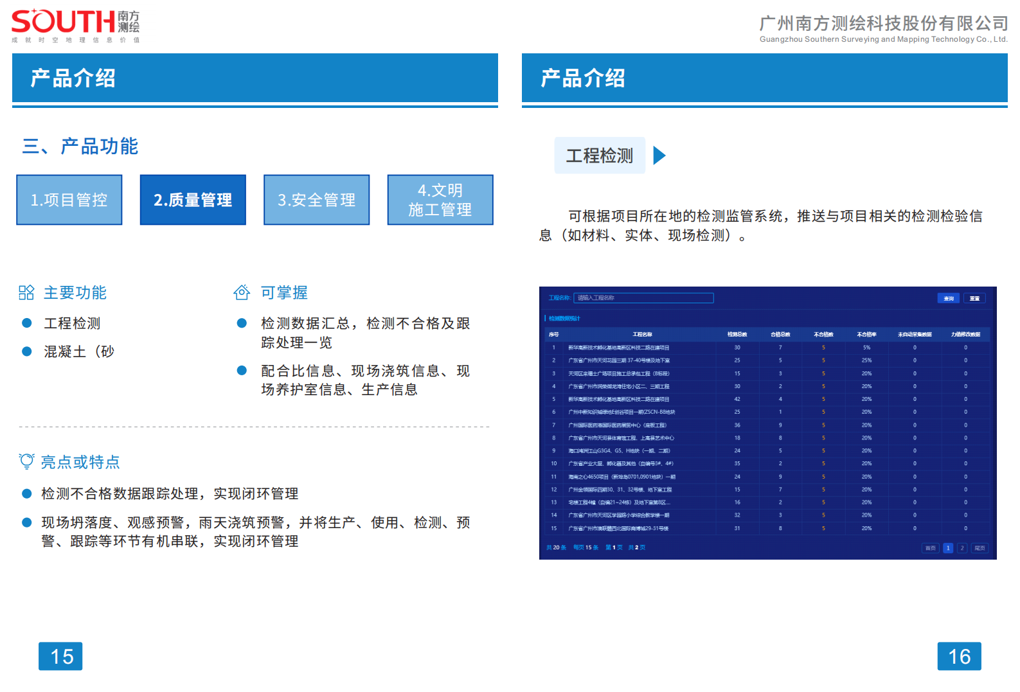The width and height of the screenshot is (1020, 692).
Task: Click the page number 15 box
Action: point(60,656)
